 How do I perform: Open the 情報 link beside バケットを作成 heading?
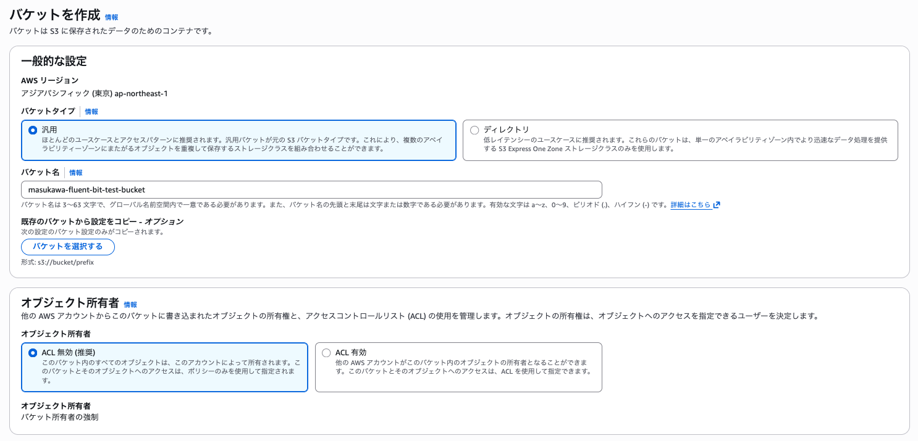[111, 17]
